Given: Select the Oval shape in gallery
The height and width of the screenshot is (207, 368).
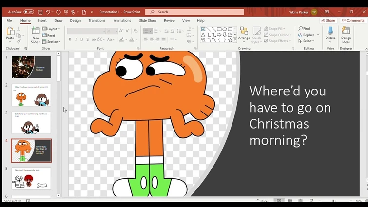Looking at the screenshot, I should coord(225,29).
